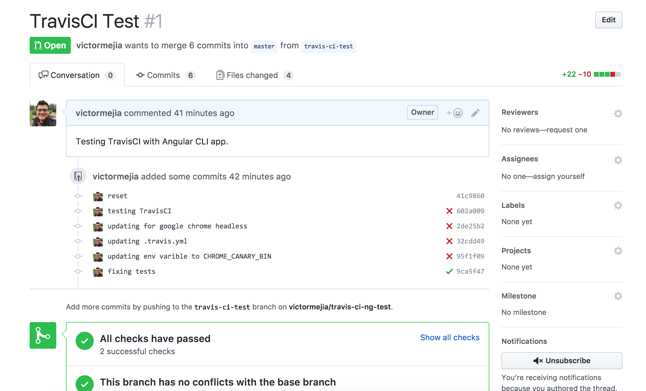Click red X status for commit 602a009
Viewport: 646px width, 391px height.
(x=449, y=211)
